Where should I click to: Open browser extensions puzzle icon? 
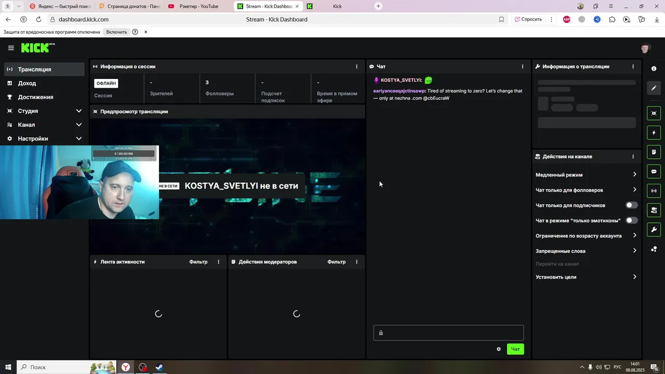click(612, 19)
